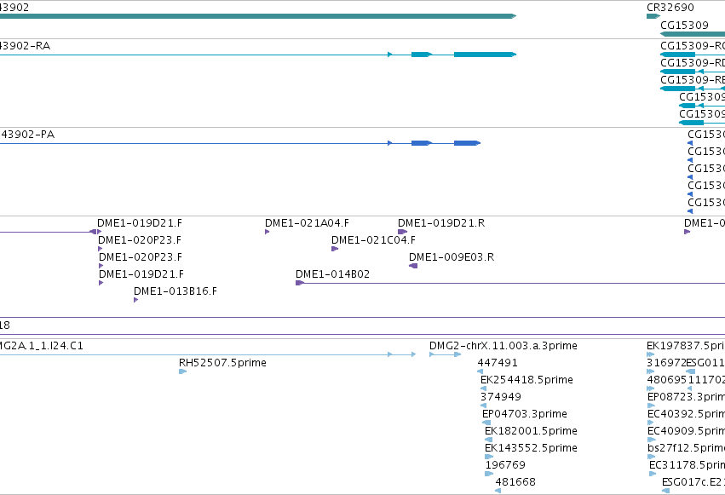The image size is (725, 495).
Task: Select the 481668 feature label
Action: [x=515, y=482]
